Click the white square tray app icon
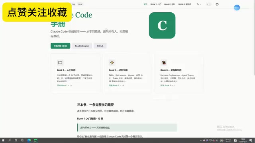Viewport: 255px width, 143px height. 235,140
